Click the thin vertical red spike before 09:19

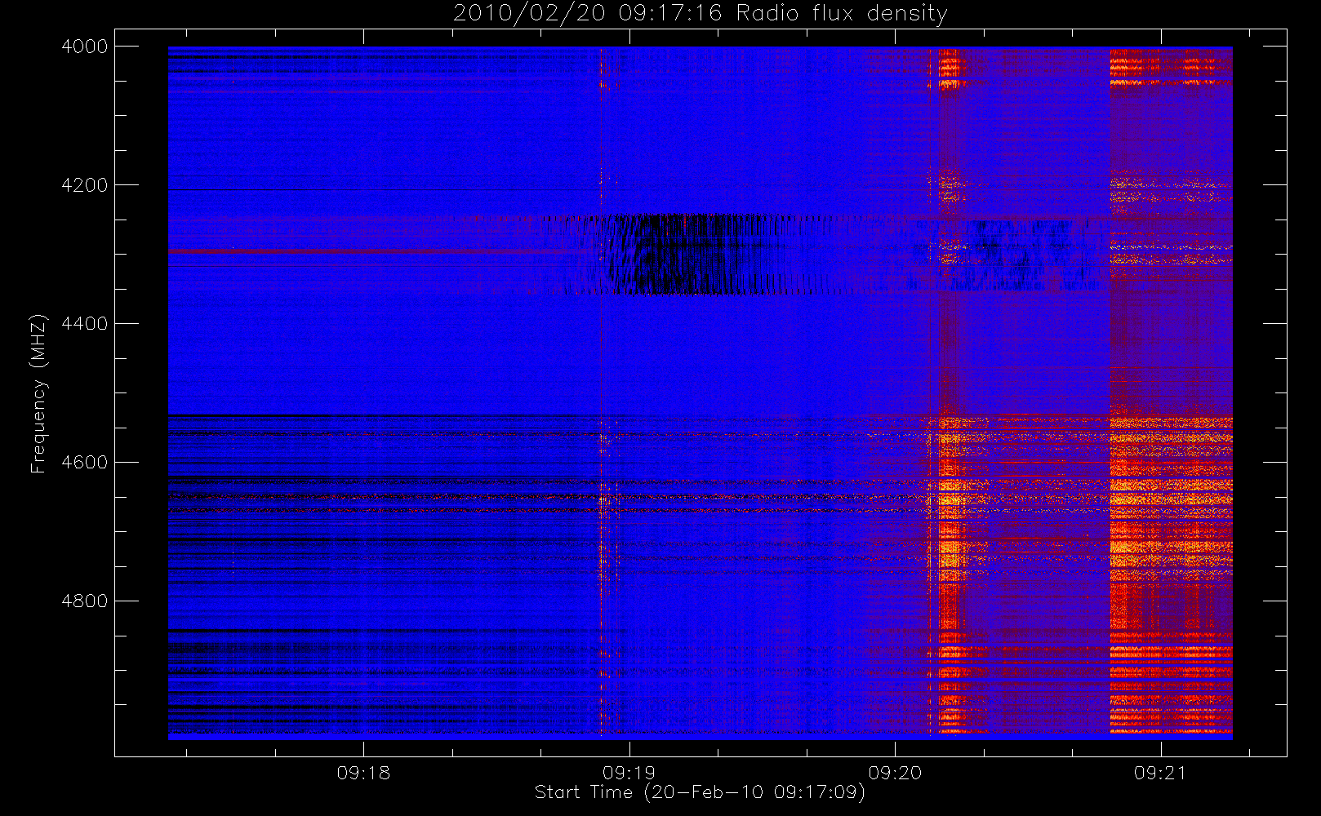pyautogui.click(x=601, y=392)
